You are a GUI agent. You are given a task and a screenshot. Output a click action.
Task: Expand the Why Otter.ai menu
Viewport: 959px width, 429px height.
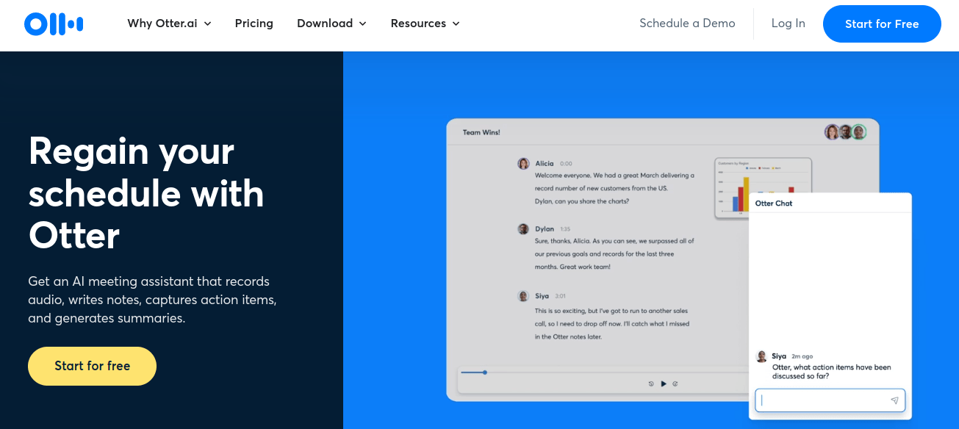coord(169,24)
